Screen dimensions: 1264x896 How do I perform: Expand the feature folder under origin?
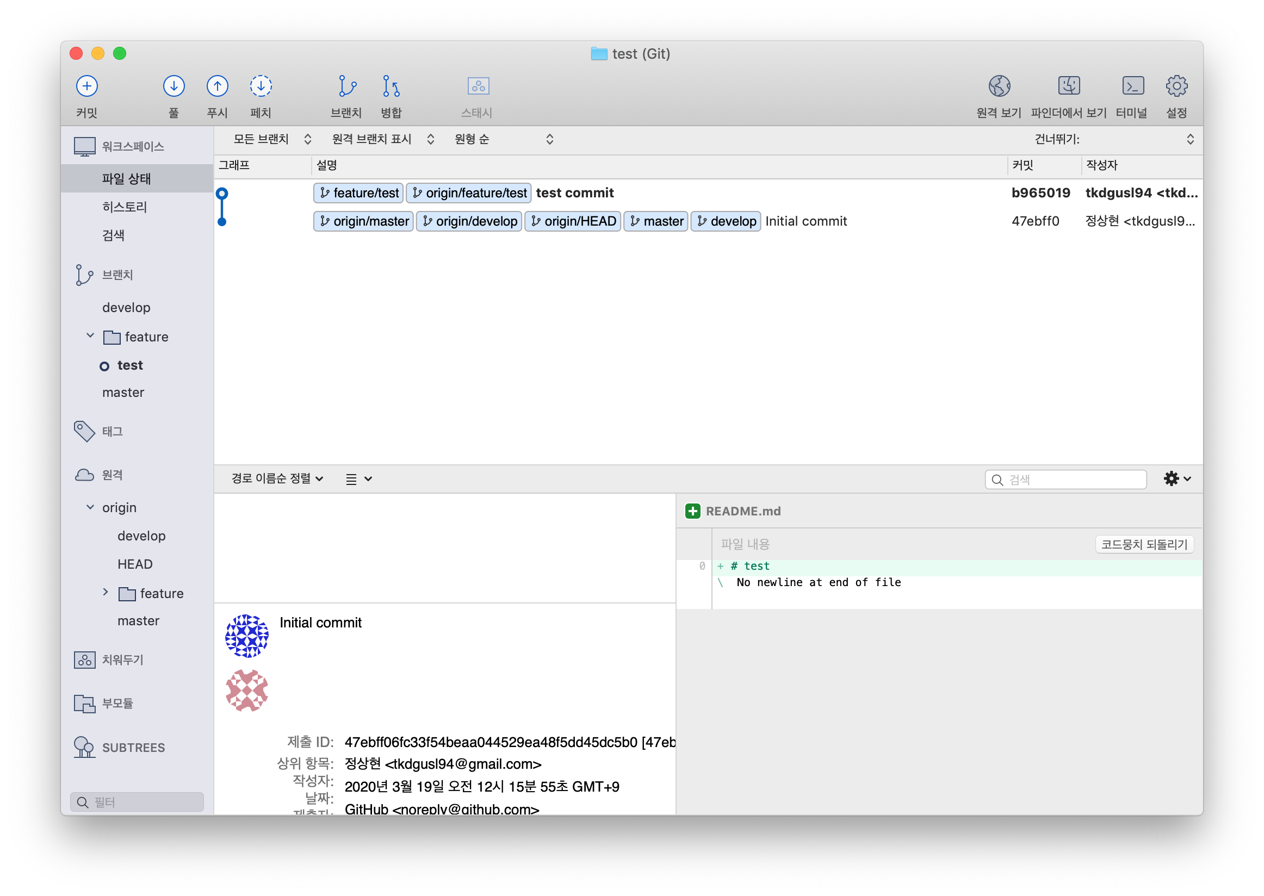pyautogui.click(x=106, y=592)
